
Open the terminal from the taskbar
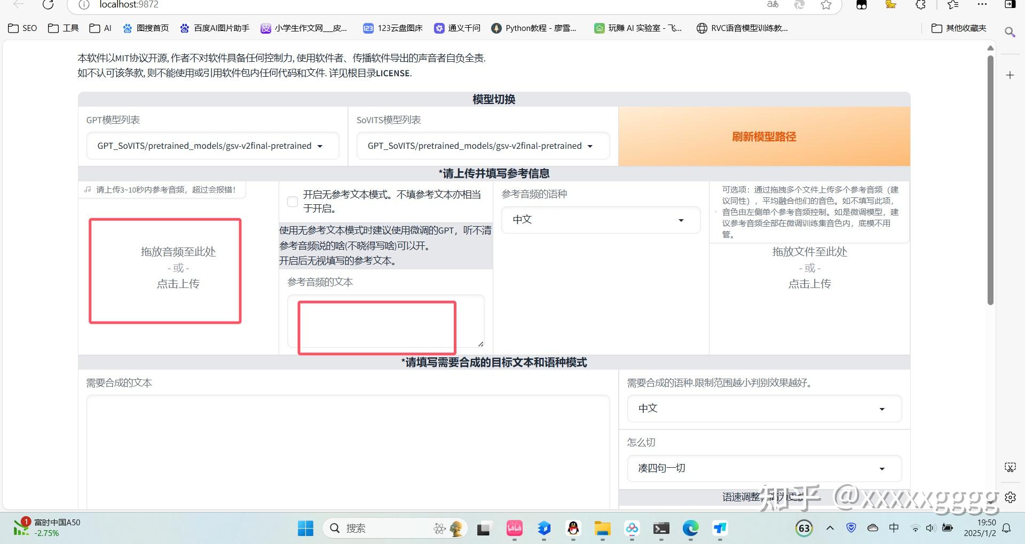click(x=661, y=529)
